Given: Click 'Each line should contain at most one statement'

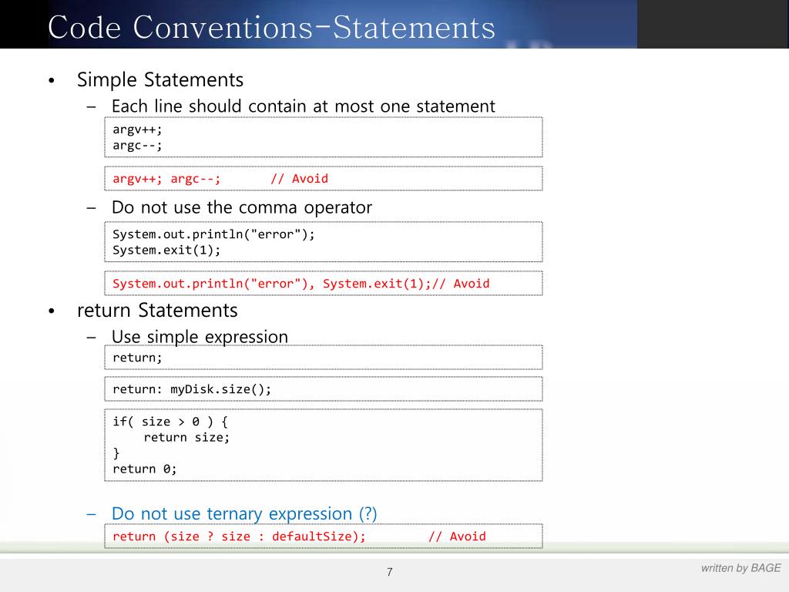Looking at the screenshot, I should click(x=304, y=106).
